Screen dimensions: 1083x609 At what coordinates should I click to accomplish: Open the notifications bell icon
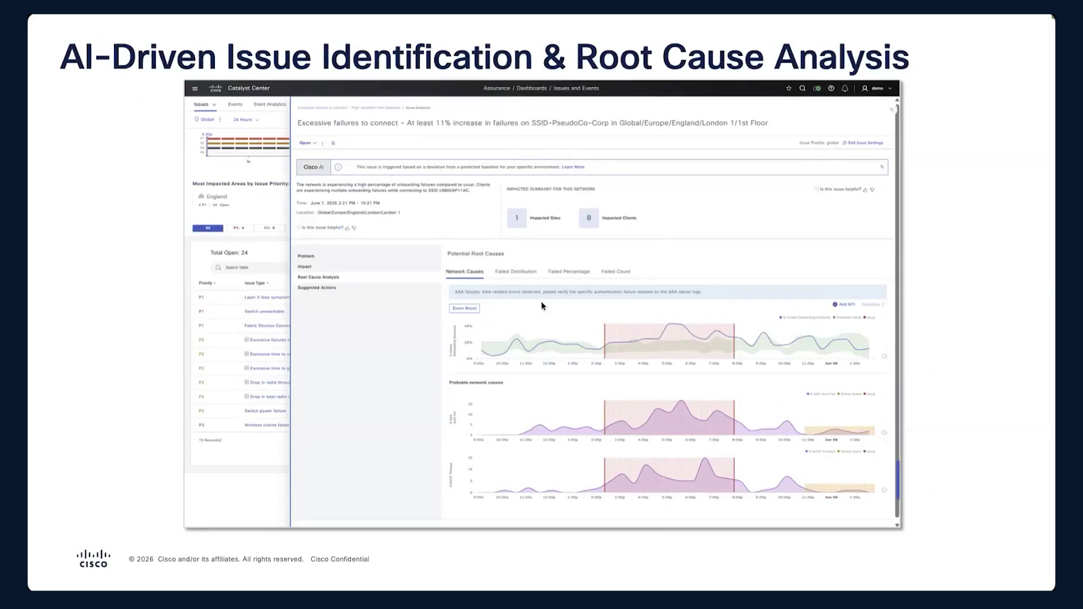coord(845,89)
